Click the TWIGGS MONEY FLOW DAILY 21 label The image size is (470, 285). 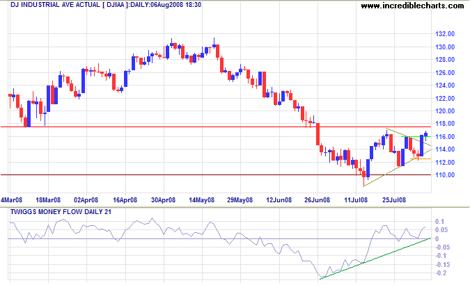[x=61, y=212]
